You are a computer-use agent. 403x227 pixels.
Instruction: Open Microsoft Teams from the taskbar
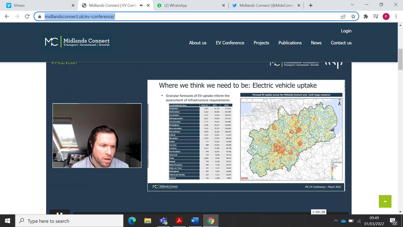pyautogui.click(x=164, y=221)
